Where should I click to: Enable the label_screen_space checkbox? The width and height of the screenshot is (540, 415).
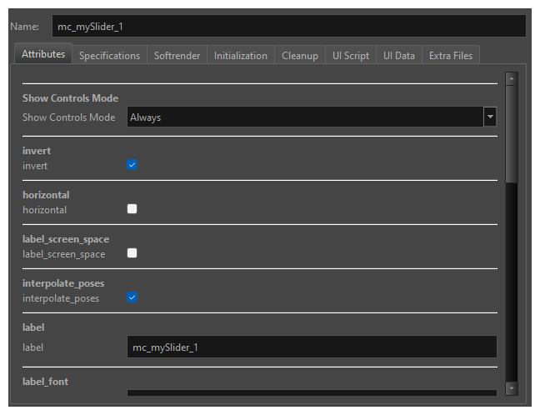[x=132, y=253]
